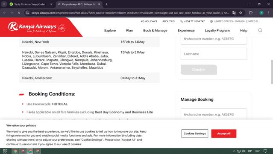Switch to Verify Codes SimplyCodes tab
The image size is (273, 154).
coord(30,4)
